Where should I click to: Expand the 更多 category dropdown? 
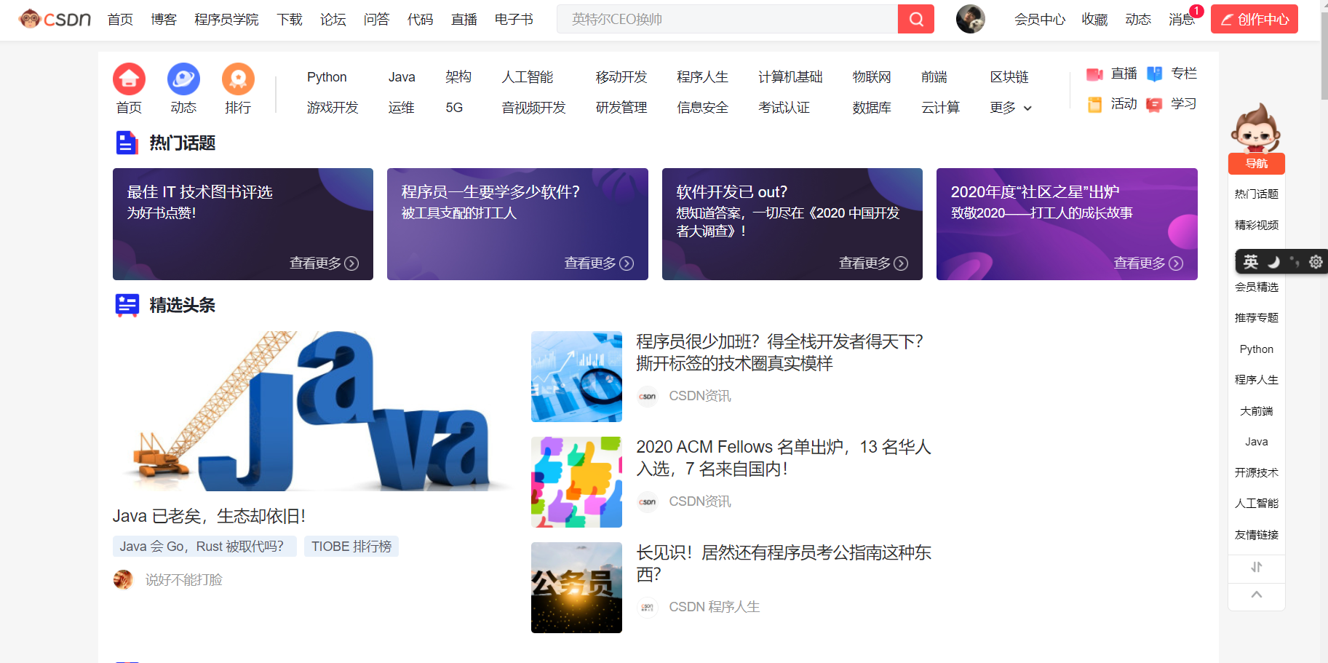click(x=1011, y=108)
